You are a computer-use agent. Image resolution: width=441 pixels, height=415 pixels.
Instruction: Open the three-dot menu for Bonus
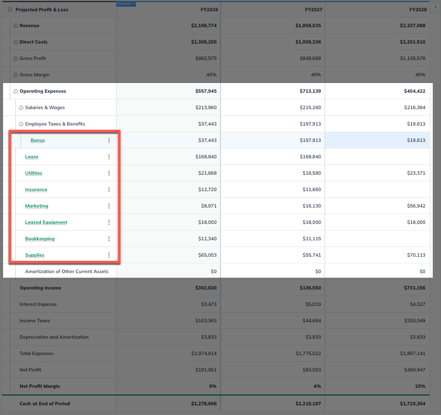[x=109, y=140]
